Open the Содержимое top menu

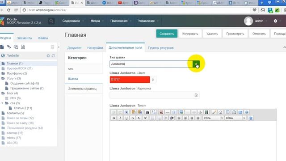pyautogui.click(x=73, y=21)
